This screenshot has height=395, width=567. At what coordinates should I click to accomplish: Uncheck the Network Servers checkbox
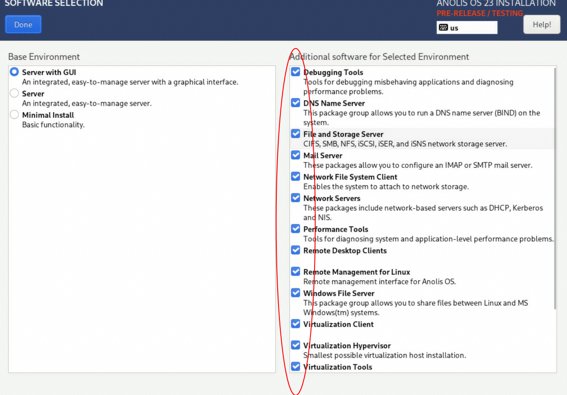click(296, 198)
